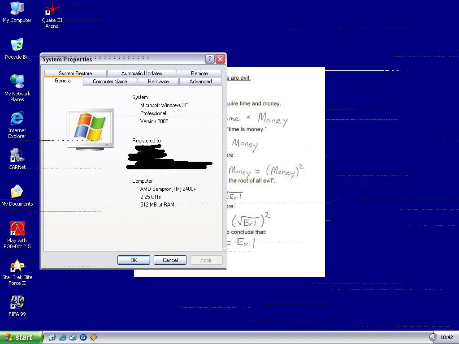The image size is (459, 344).
Task: Select the FIFA 99 desktop shortcut
Action: pos(17,305)
